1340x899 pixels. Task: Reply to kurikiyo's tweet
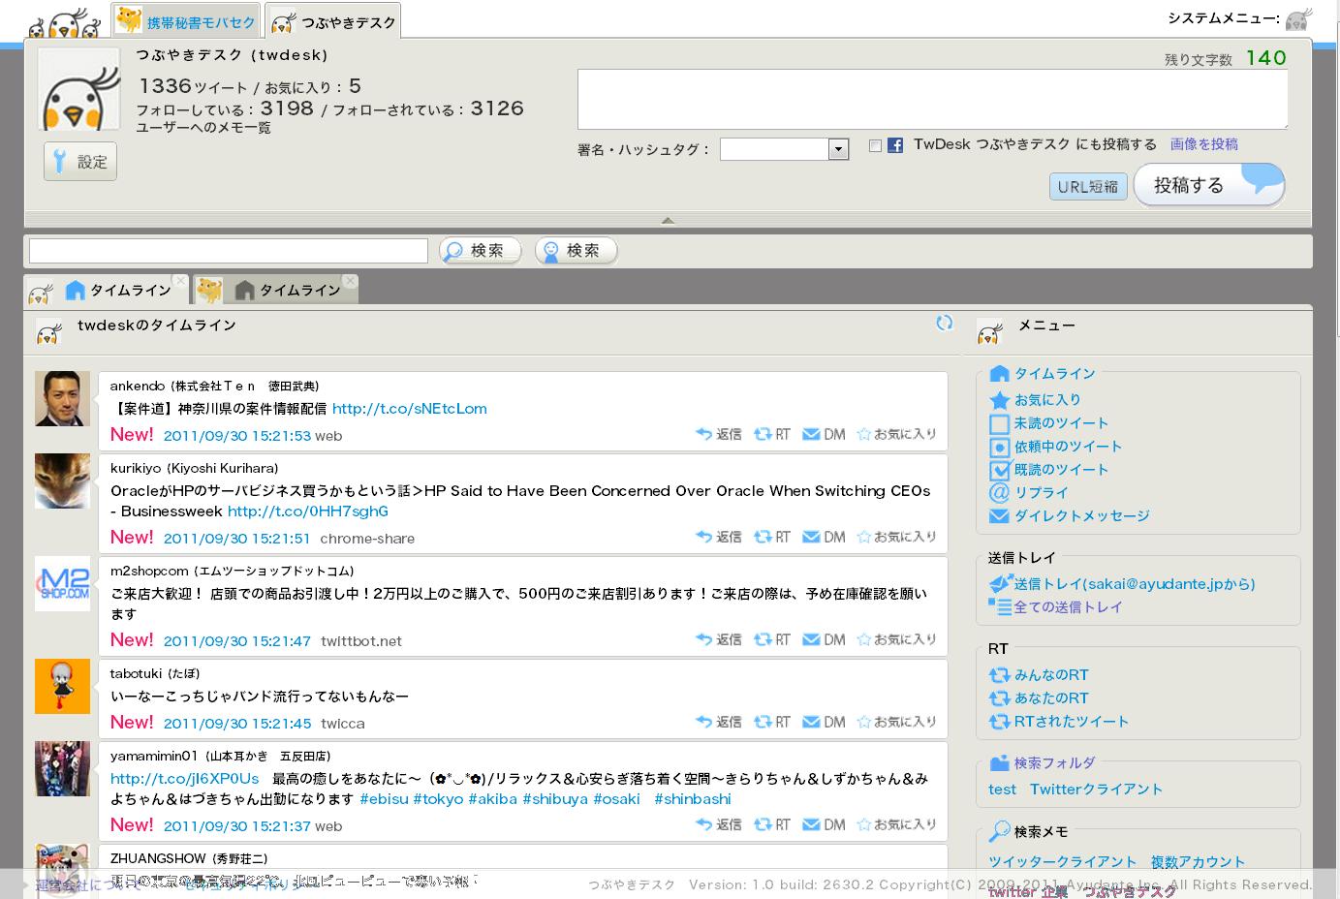pyautogui.click(x=718, y=537)
